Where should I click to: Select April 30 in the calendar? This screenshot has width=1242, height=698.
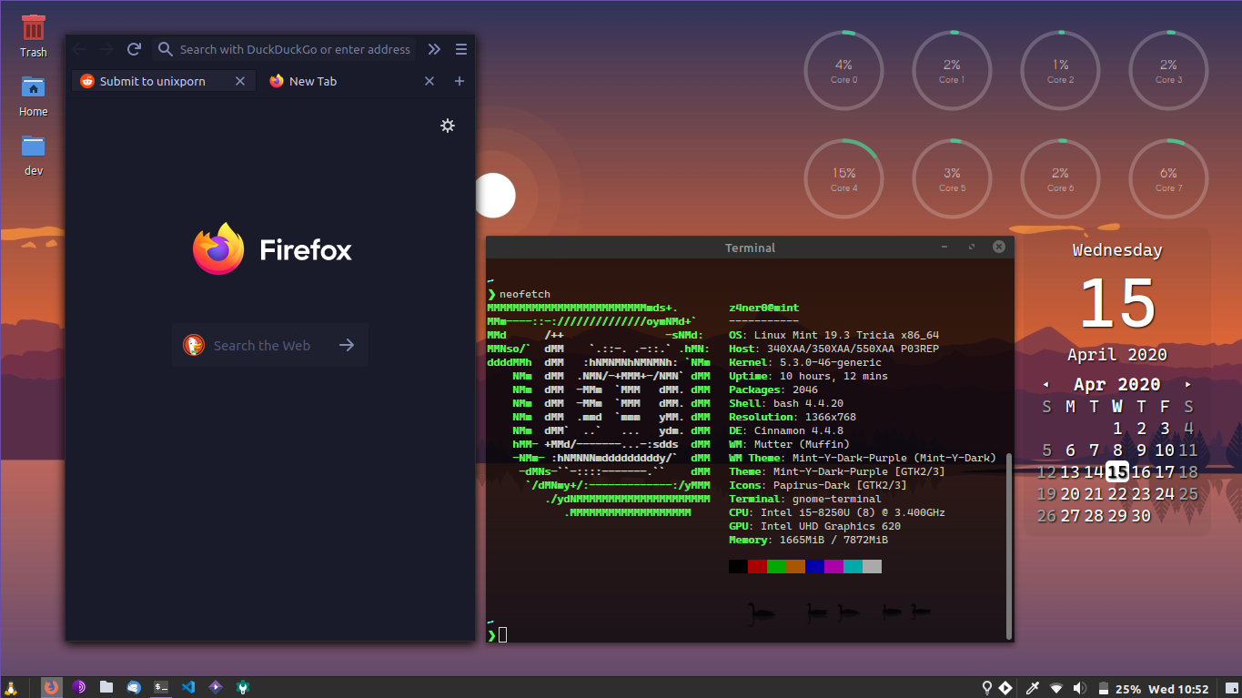pyautogui.click(x=1141, y=515)
